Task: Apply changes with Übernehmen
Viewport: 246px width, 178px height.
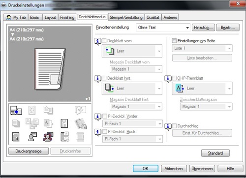Action: click(202, 168)
